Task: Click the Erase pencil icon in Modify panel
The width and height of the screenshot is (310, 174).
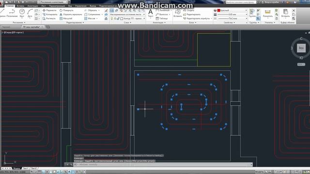Action: coord(106,10)
